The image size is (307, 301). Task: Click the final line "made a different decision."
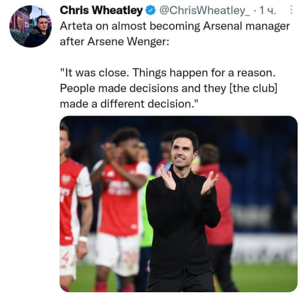pyautogui.click(x=129, y=104)
